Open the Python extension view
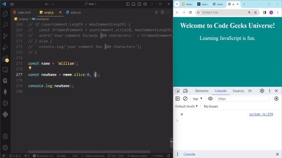282x158 pixels. point(5,114)
